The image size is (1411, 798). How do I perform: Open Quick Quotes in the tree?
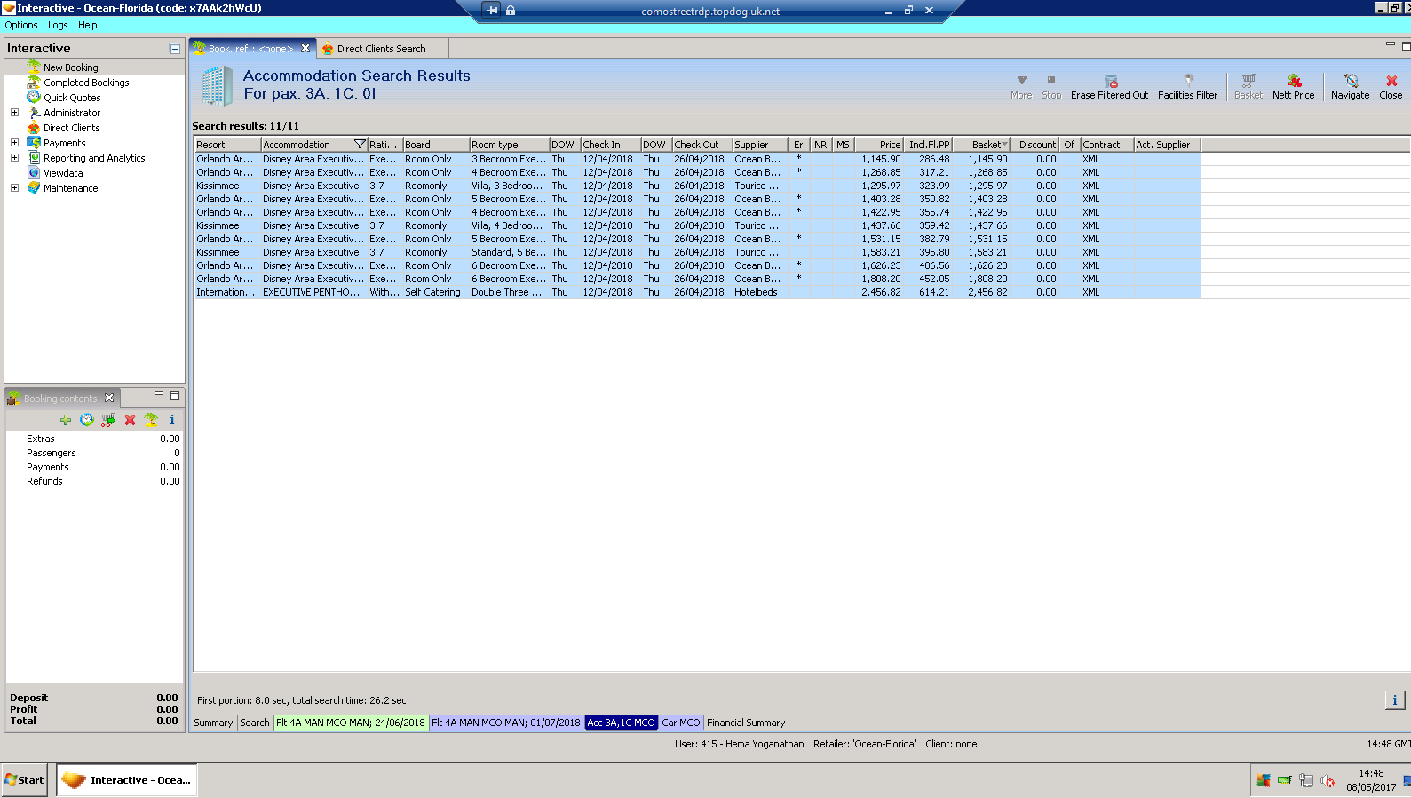(72, 98)
